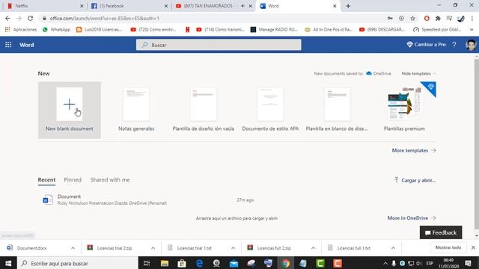Open Plantillas premium thumbnail

tap(404, 104)
